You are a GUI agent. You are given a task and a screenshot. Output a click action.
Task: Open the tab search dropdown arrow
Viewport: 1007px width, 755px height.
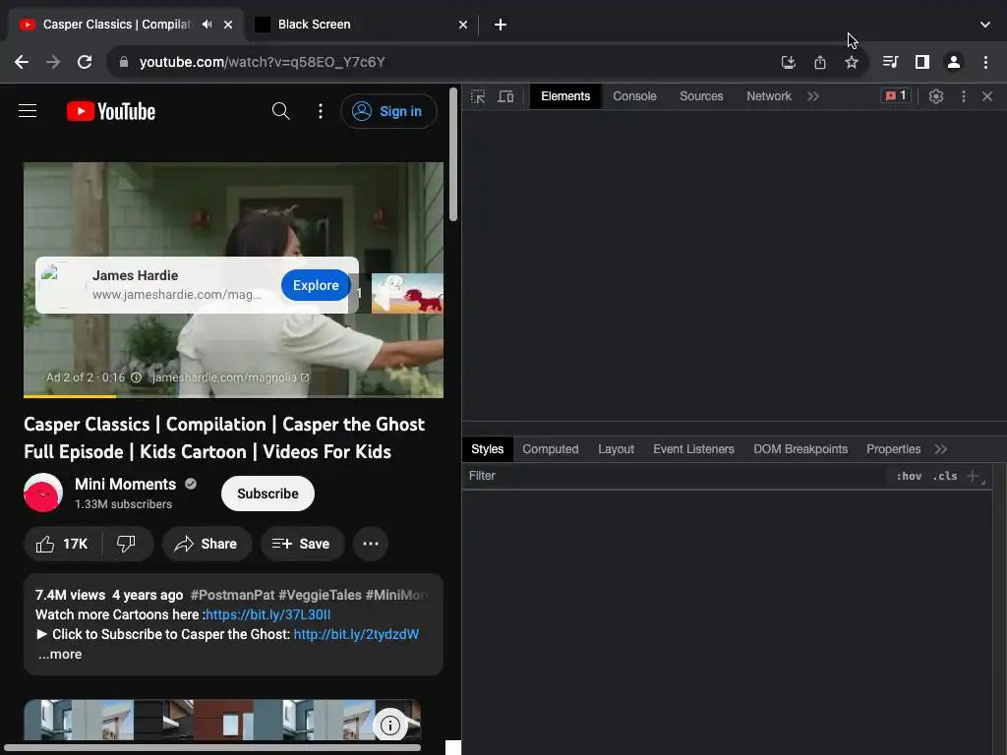985,25
